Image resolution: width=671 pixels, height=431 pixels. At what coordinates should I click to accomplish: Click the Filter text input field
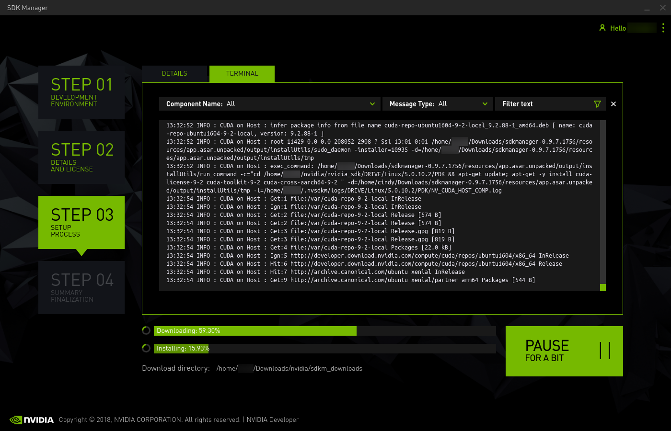point(544,104)
